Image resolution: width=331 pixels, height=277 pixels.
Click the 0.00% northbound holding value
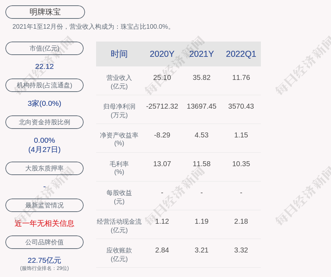pos(44,140)
